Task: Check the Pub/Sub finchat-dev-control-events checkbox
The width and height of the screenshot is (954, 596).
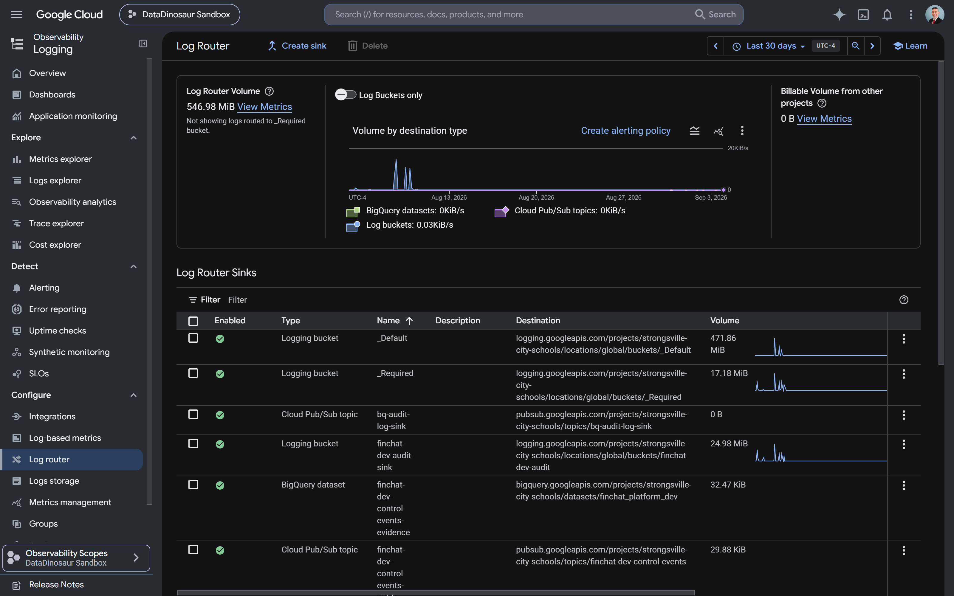Action: point(193,550)
